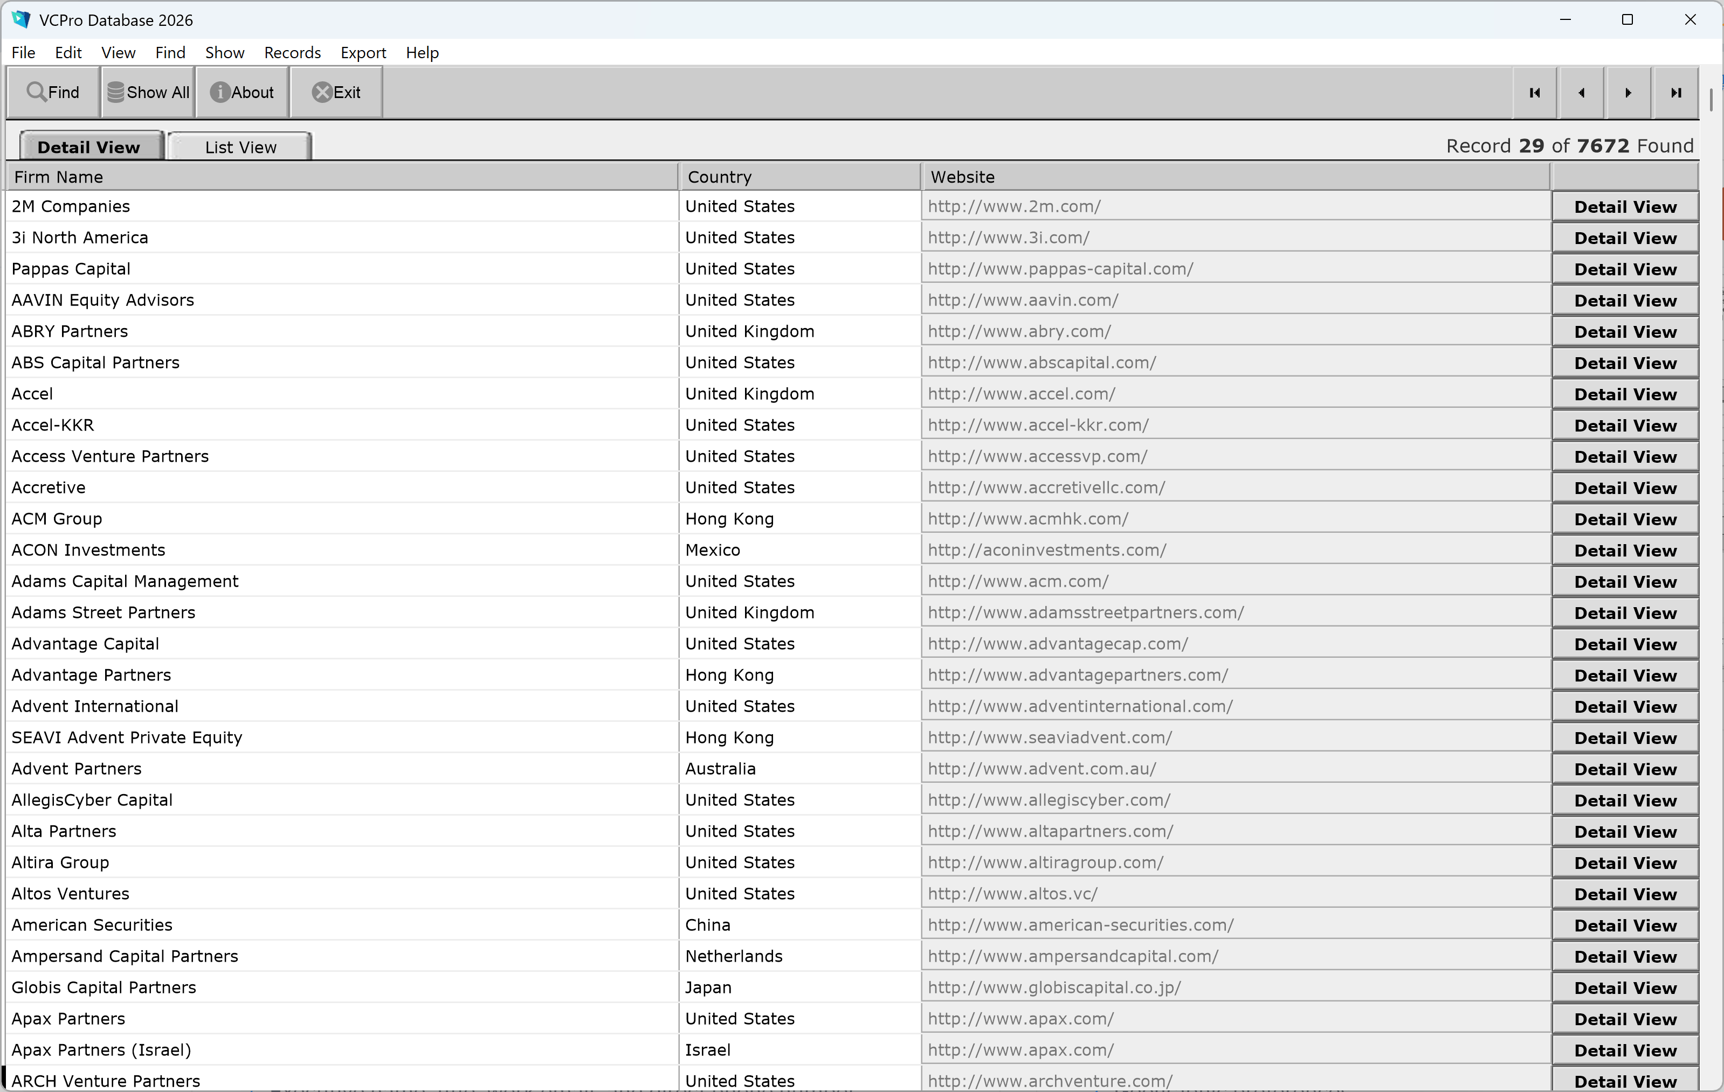1724x1092 pixels.
Task: Open the Edit menu
Action: [68, 52]
